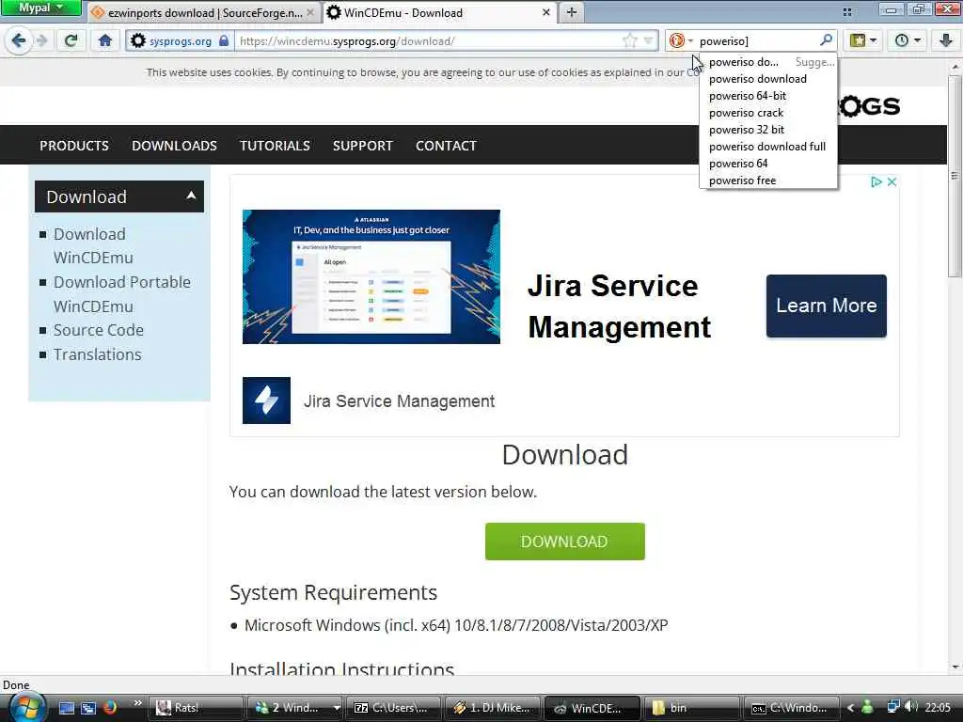Click Learn More in the Jira ad
Image resolution: width=963 pixels, height=722 pixels.
(x=826, y=306)
